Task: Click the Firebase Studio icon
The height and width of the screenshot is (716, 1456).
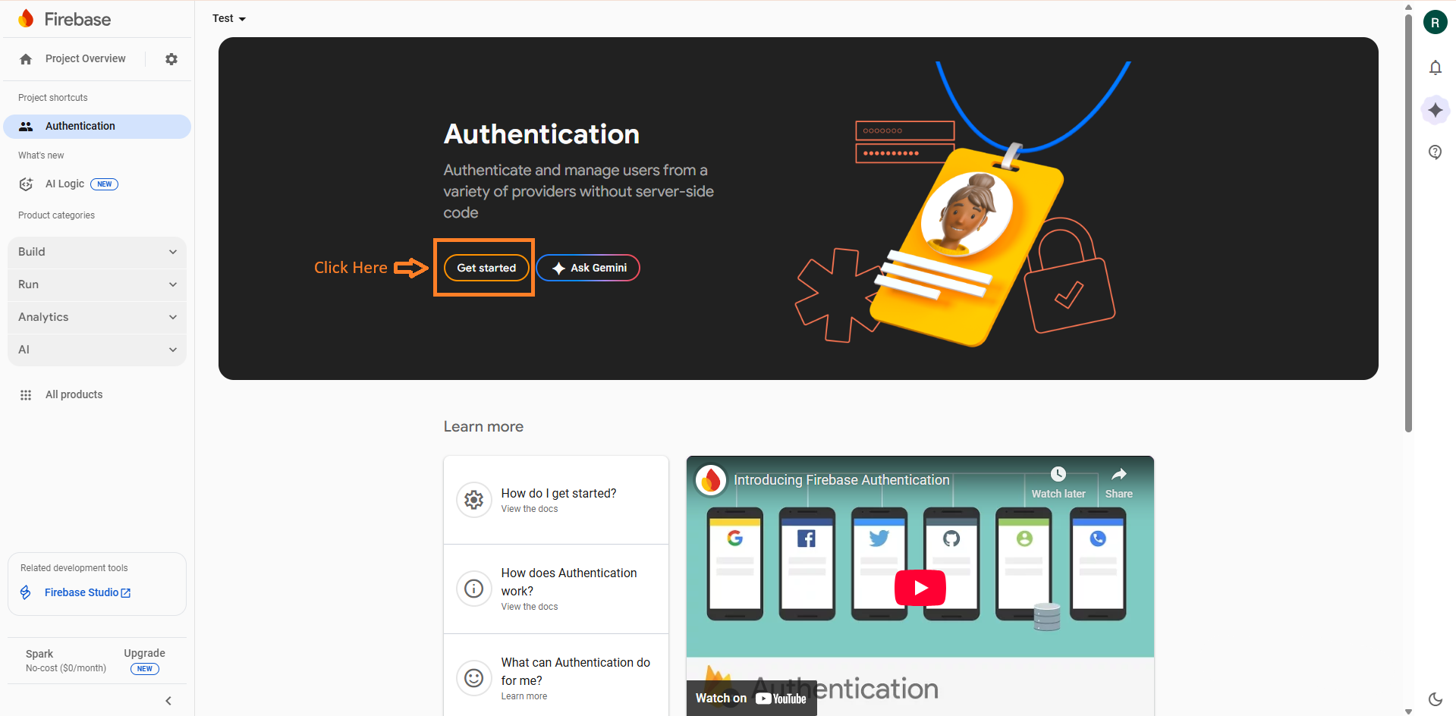Action: click(x=26, y=592)
